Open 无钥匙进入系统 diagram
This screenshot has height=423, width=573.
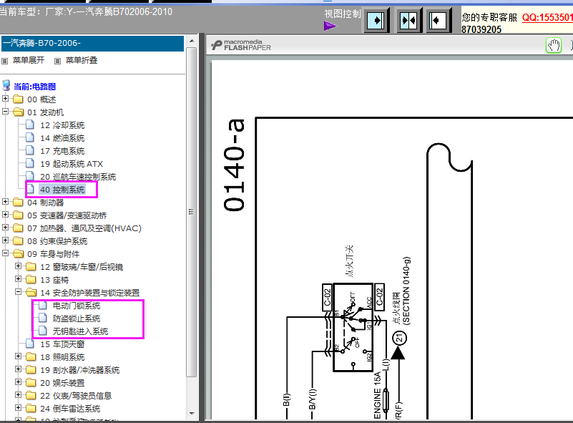(80, 331)
